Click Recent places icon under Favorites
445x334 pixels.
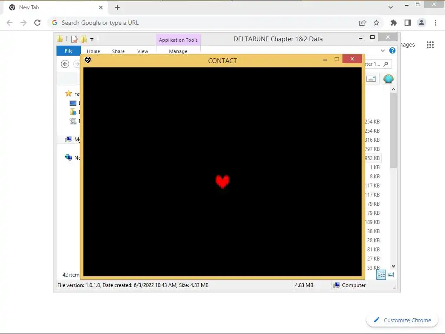tap(73, 121)
